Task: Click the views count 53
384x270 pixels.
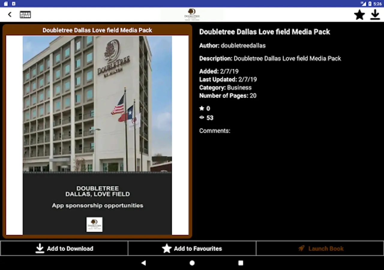Action: [210, 118]
